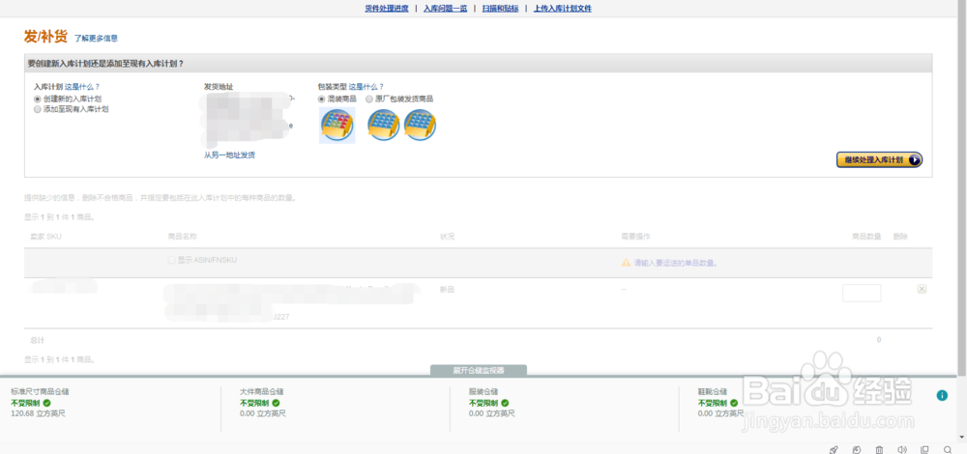Viewport: 967px width, 454px height.
Task: Click the 状况 column header
Action: [447, 237]
